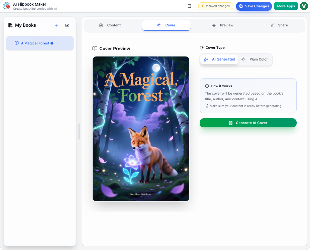
Task: Click the open book icon on A Magical Forest
Action: 16,43
